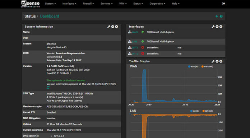
Task: Click the red down status for OPT1
Action: pyautogui.click(x=143, y=48)
